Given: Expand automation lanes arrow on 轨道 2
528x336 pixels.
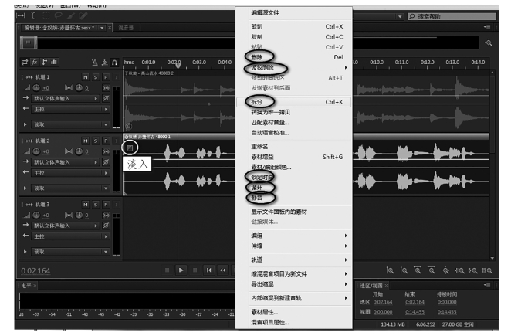Looking at the screenshot, I should click(x=25, y=188).
